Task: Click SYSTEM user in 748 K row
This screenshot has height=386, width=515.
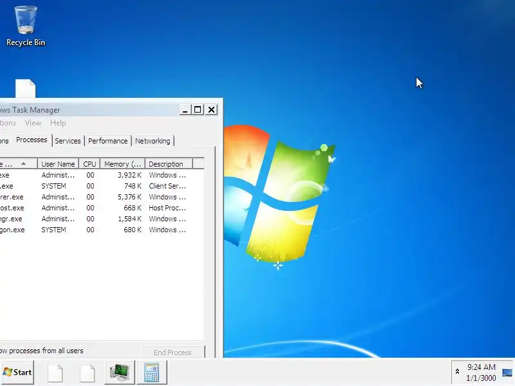Action: point(53,186)
